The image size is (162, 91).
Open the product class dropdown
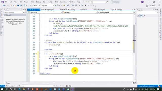point(80,12)
